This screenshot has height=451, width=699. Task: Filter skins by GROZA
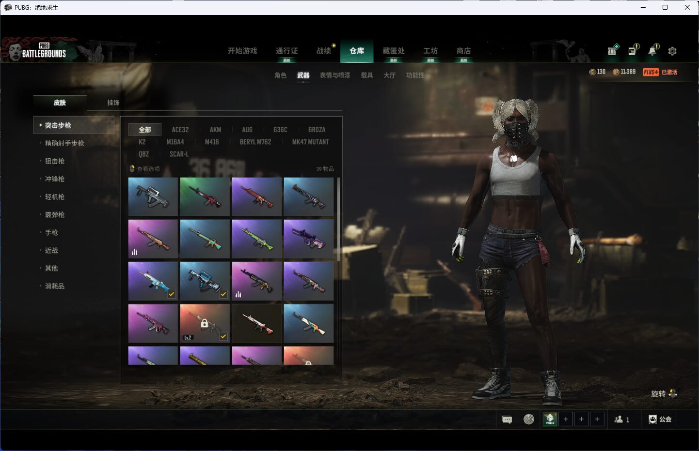coord(317,130)
